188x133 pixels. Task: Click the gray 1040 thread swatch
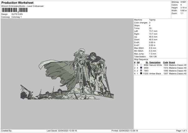pos(141,71)
